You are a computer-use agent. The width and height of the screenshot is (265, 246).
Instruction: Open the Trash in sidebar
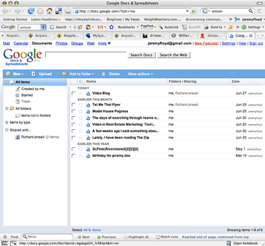[x=26, y=101]
